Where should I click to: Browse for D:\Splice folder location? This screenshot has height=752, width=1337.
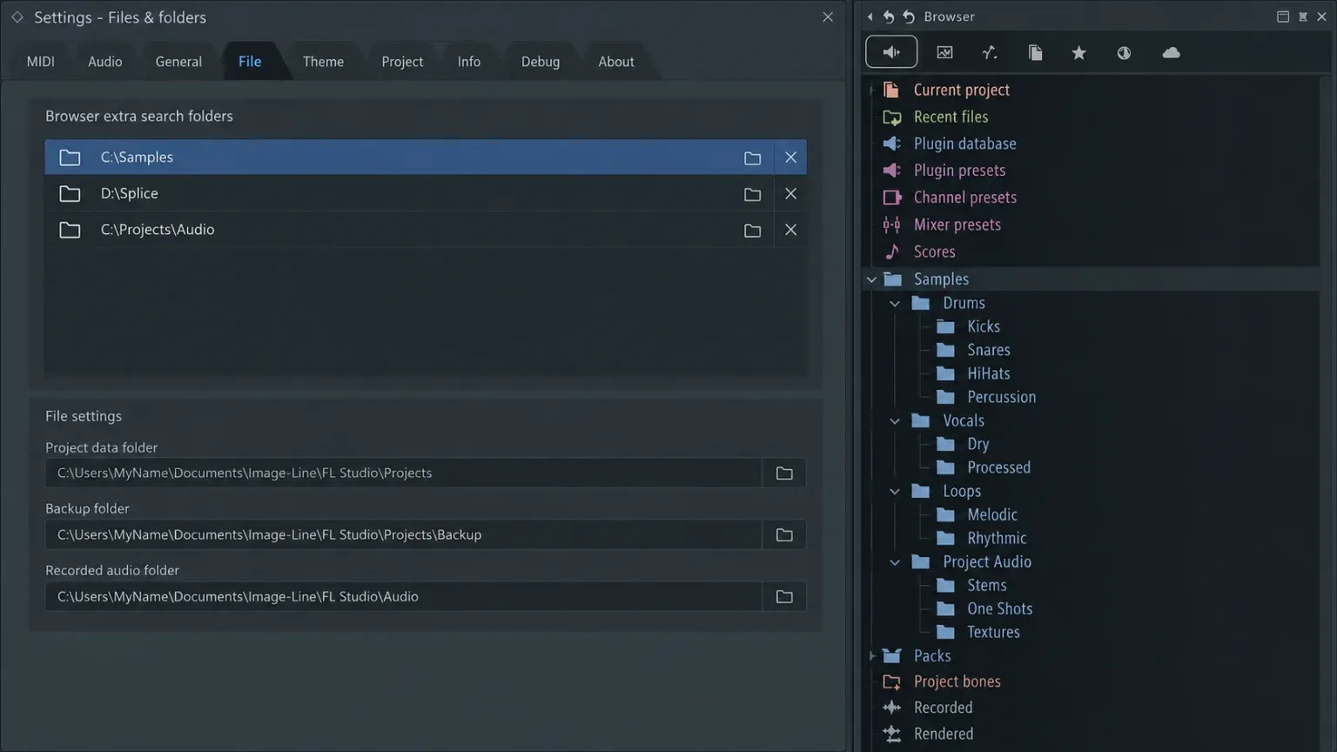point(752,194)
